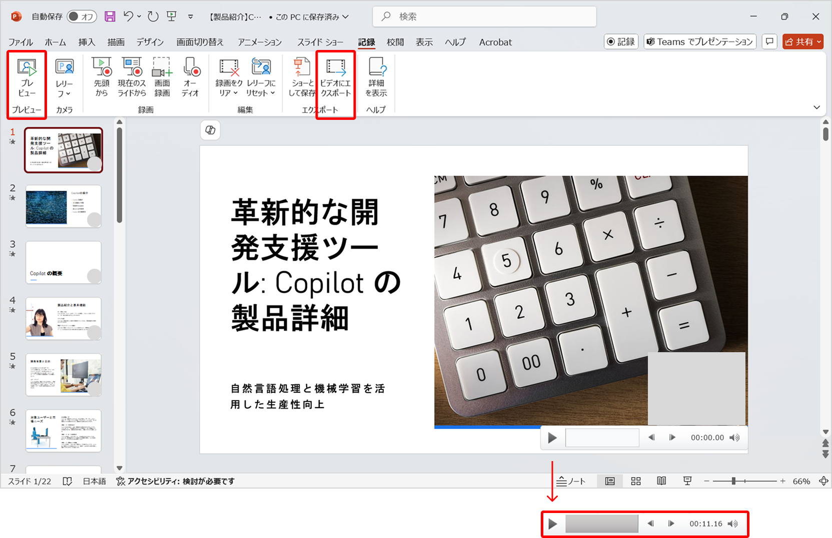
Task: Click 日本語 language indicator
Action: pyautogui.click(x=94, y=481)
